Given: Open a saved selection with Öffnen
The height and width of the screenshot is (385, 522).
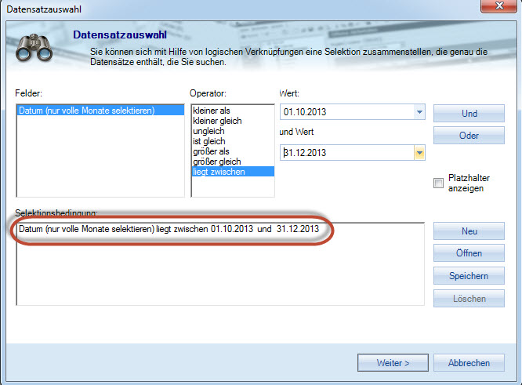Looking at the screenshot, I should click(x=469, y=253).
